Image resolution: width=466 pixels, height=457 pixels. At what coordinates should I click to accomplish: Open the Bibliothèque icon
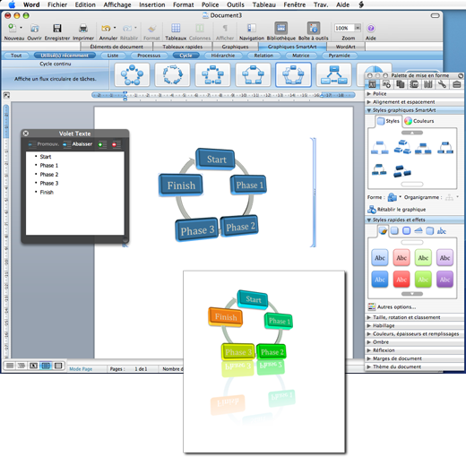[x=280, y=28]
